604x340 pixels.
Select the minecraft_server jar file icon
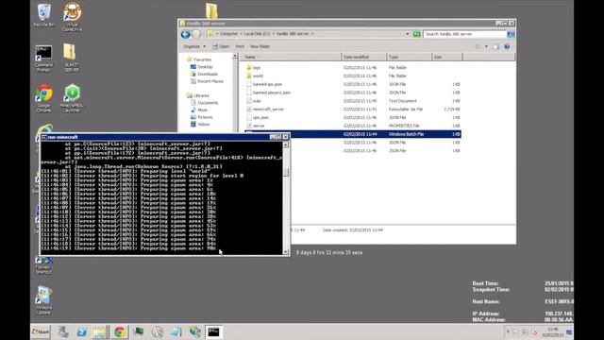pos(249,110)
